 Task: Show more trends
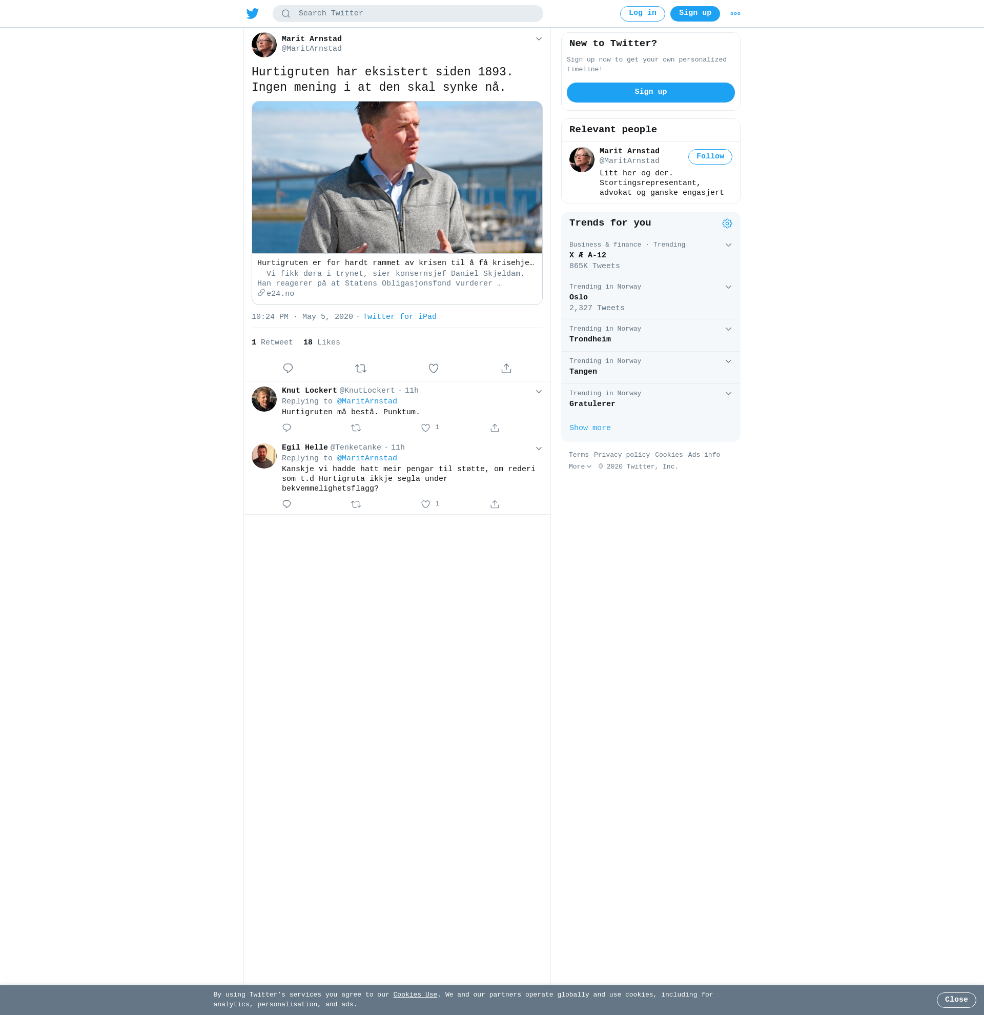(590, 428)
